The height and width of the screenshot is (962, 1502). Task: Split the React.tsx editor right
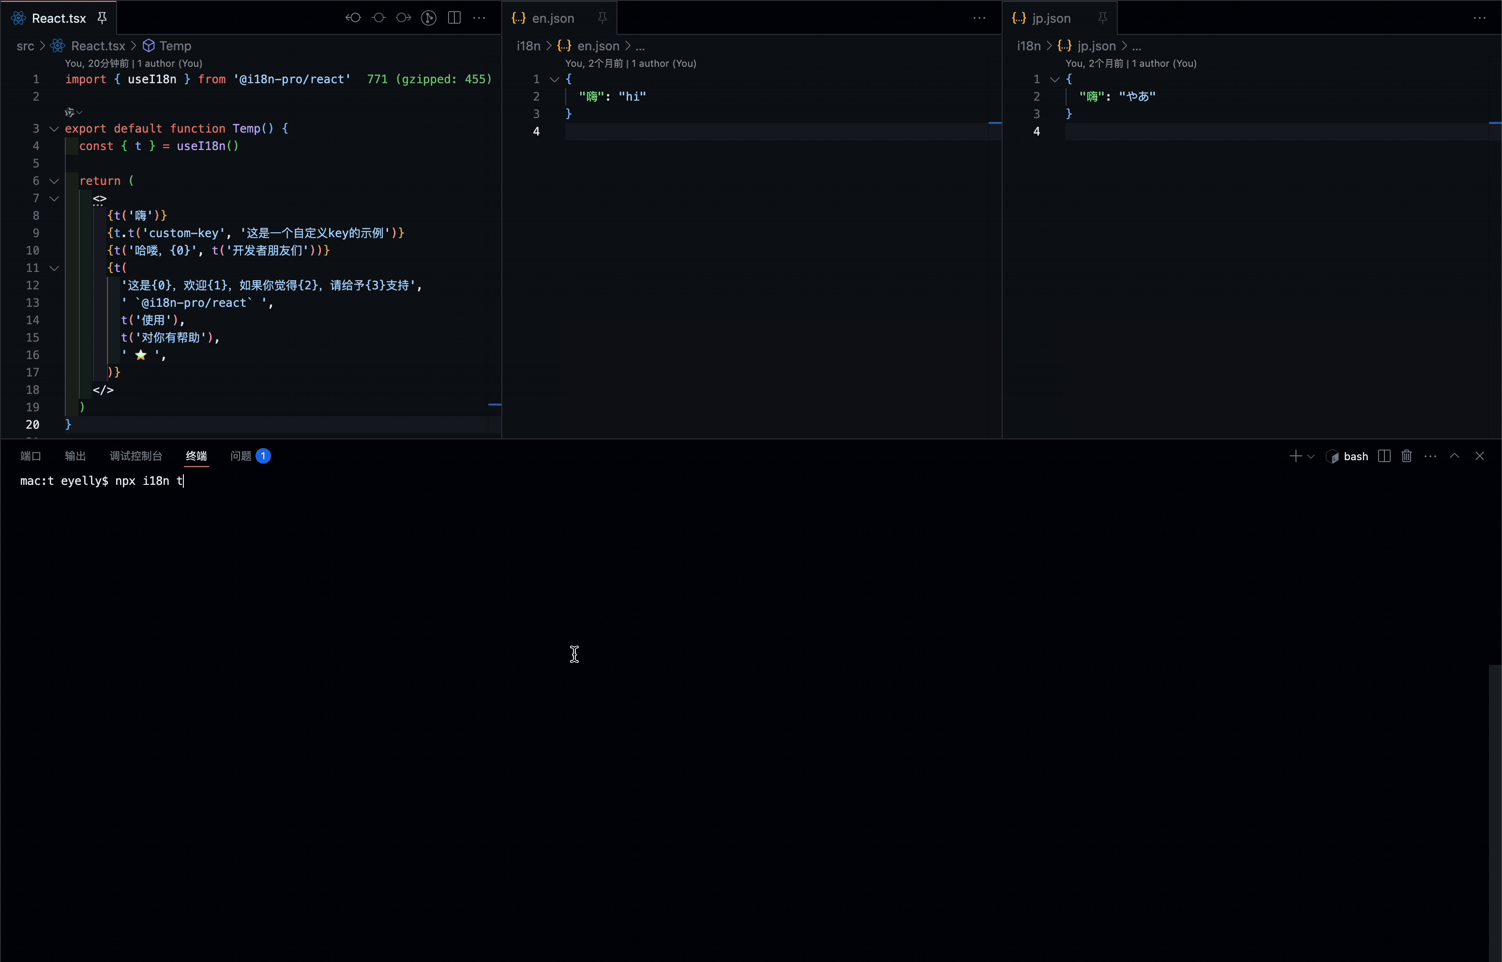pos(455,18)
